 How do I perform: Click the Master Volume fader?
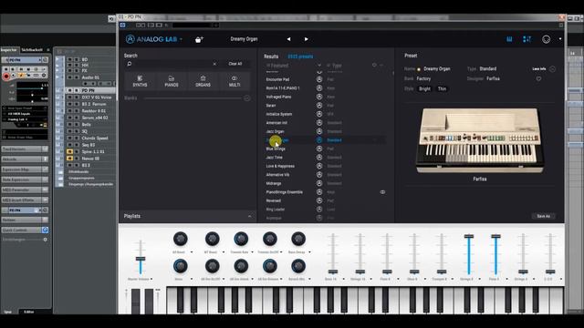141,259
